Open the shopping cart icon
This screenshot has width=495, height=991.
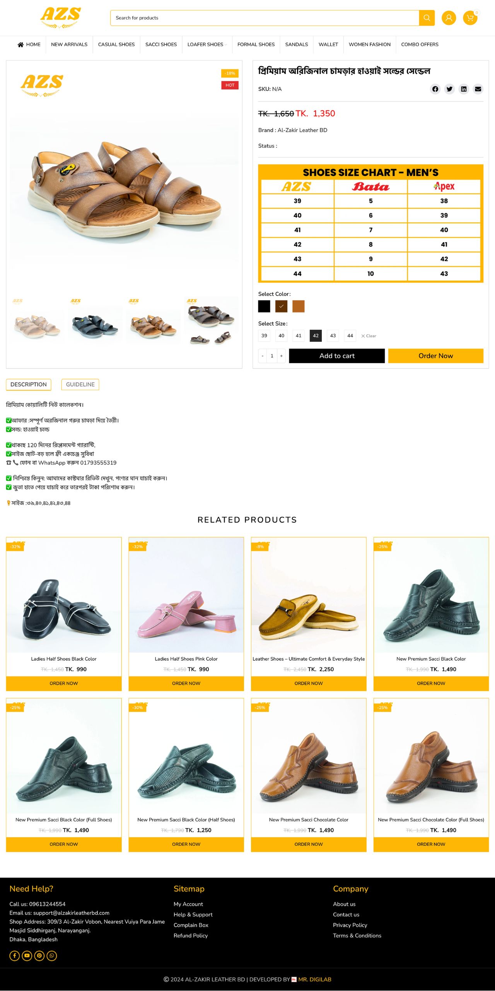(470, 18)
